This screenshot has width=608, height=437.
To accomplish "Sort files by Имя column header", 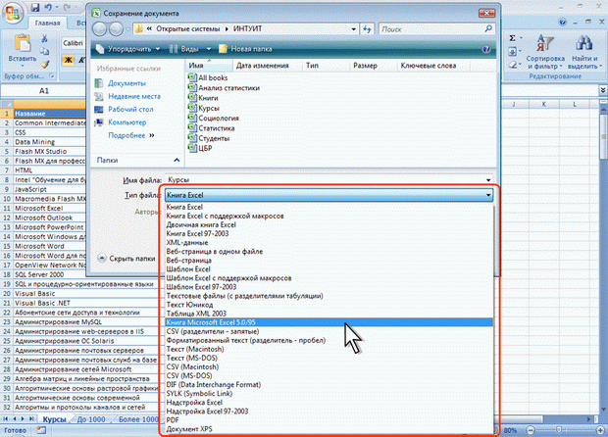I will (x=210, y=66).
